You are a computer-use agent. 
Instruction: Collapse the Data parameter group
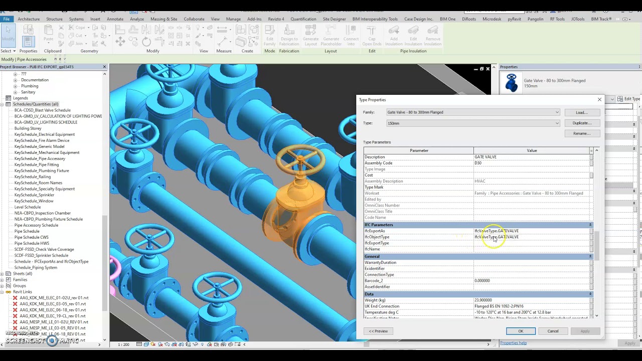coord(590,294)
